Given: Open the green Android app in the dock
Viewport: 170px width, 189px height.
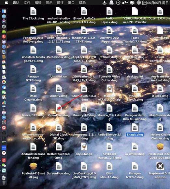Looking at the screenshot, I should 4,32.
